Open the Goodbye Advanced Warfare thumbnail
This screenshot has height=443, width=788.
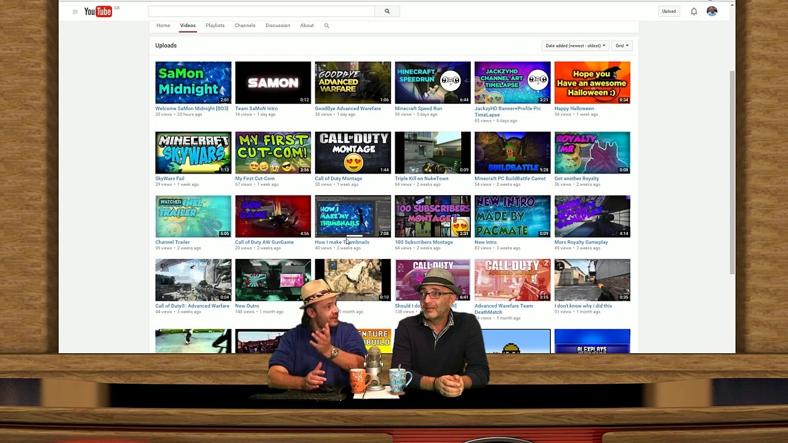click(x=353, y=82)
